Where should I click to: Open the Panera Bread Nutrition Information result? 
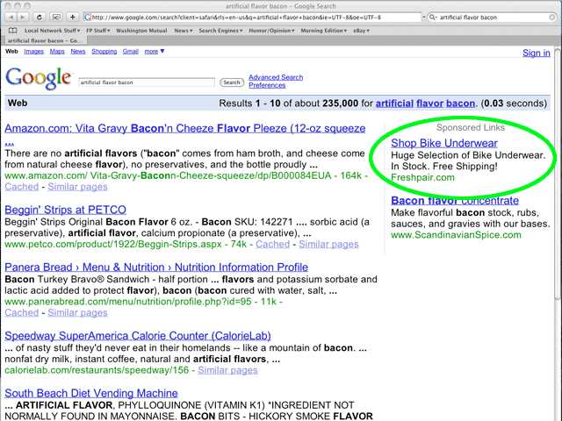point(156,268)
